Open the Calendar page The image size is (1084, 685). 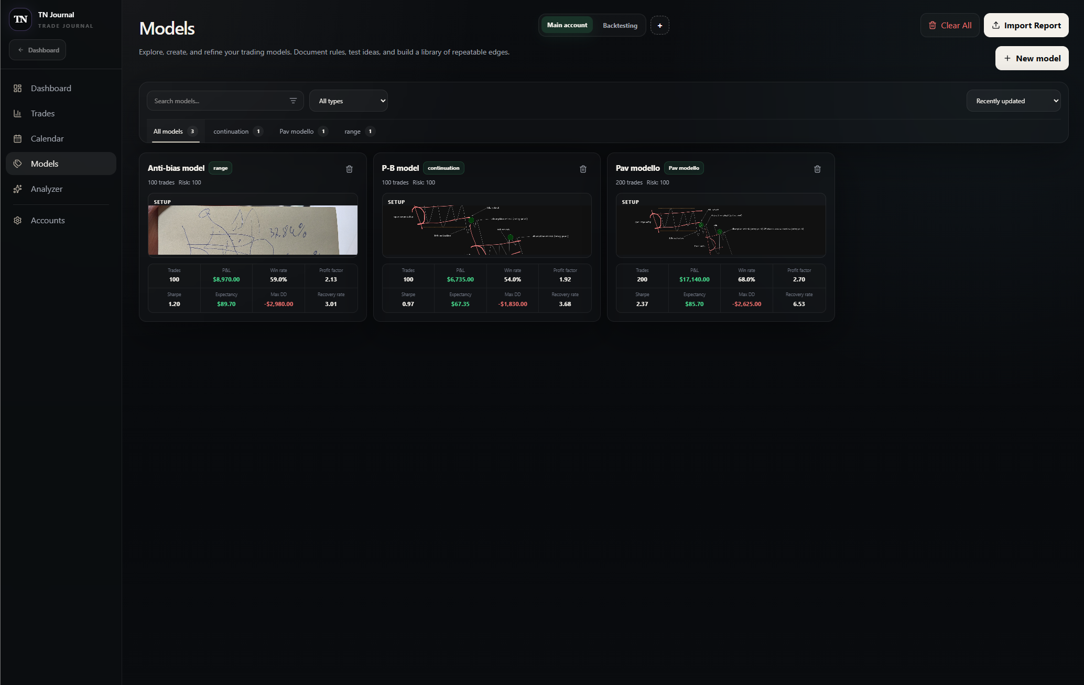61,138
